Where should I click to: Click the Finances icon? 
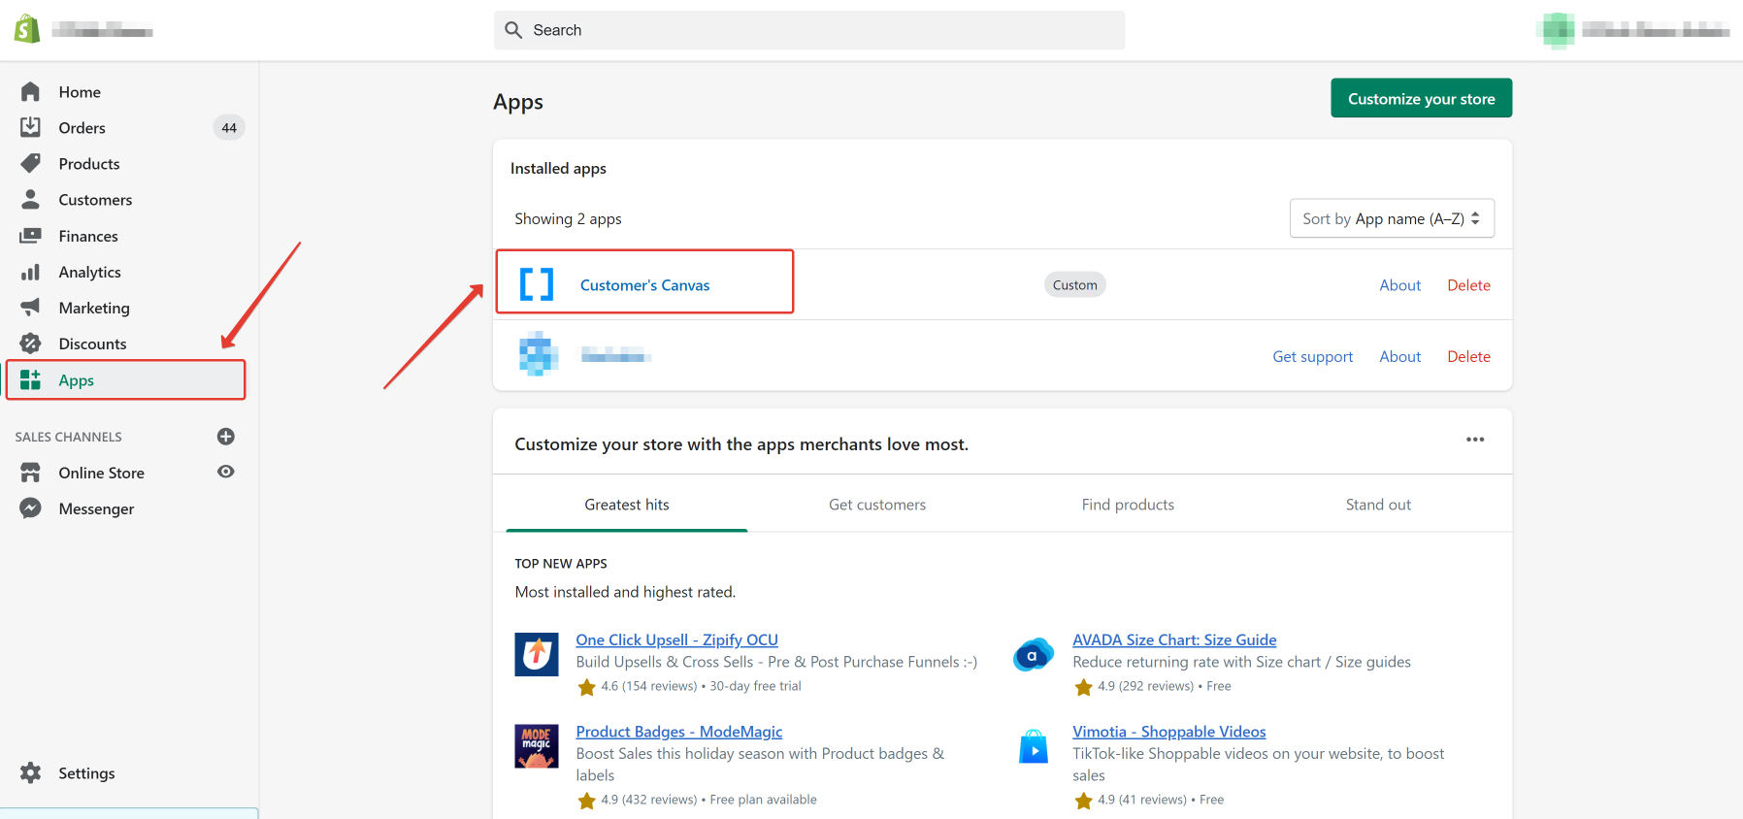pyautogui.click(x=30, y=236)
